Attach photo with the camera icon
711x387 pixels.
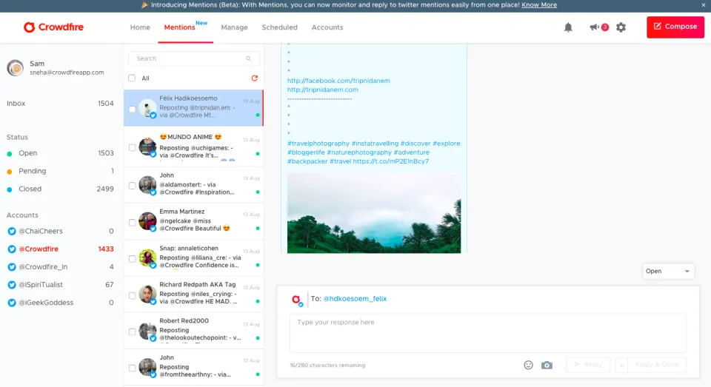pyautogui.click(x=547, y=365)
